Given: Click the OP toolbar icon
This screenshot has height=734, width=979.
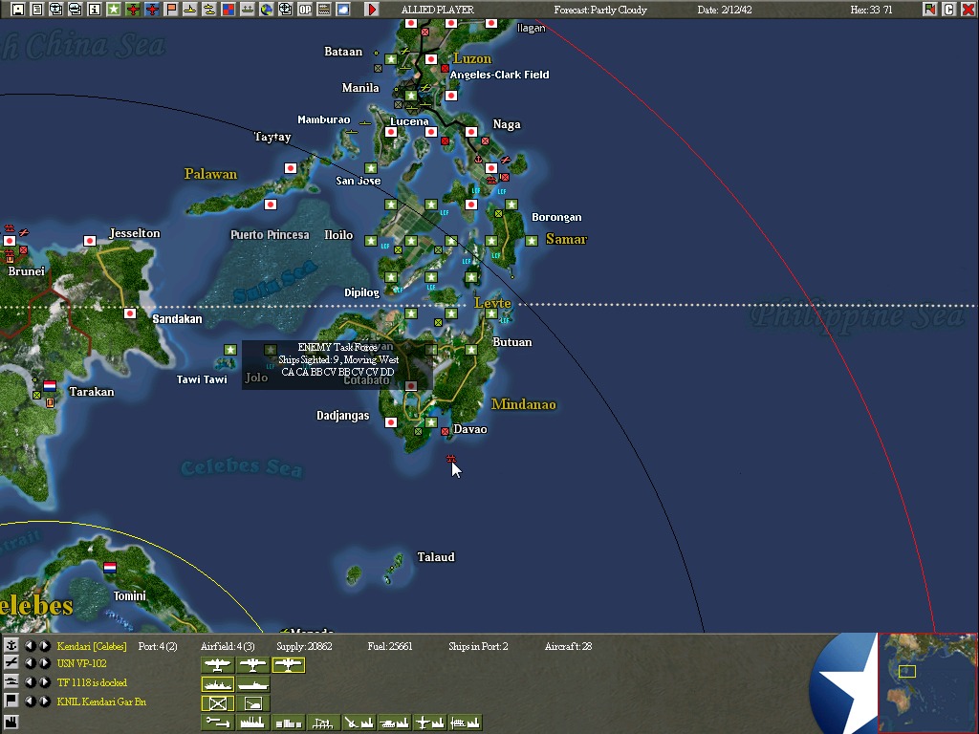Looking at the screenshot, I should [x=305, y=10].
